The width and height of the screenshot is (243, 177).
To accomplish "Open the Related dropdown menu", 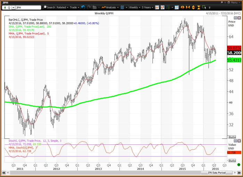I will pos(62,7).
